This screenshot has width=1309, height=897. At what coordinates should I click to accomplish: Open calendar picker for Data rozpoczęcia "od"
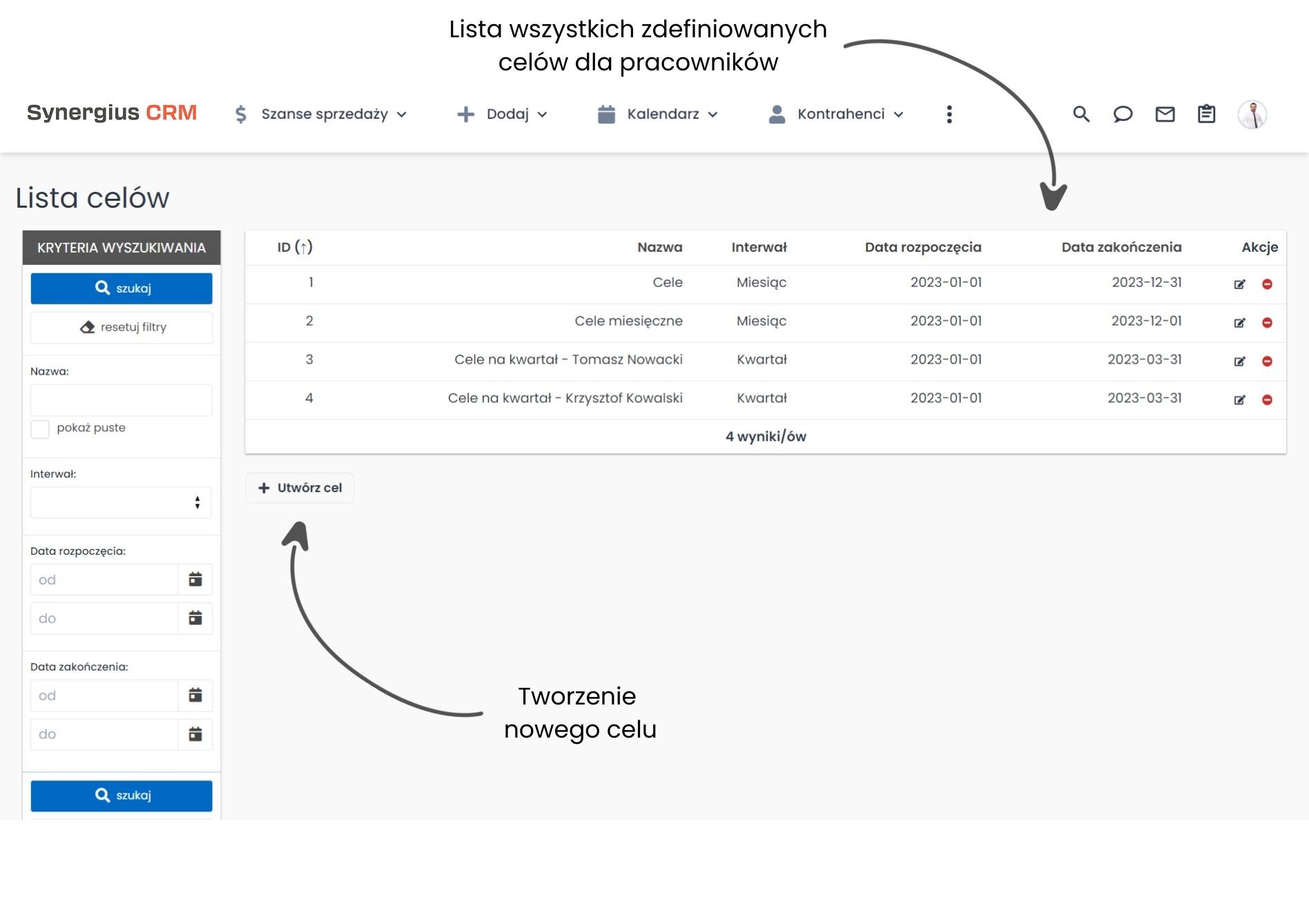(x=195, y=579)
